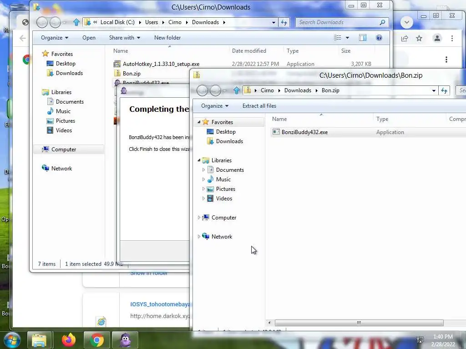Screen dimensions: 466x349
Task: Open Help icon in Downloads window
Action: point(379,38)
